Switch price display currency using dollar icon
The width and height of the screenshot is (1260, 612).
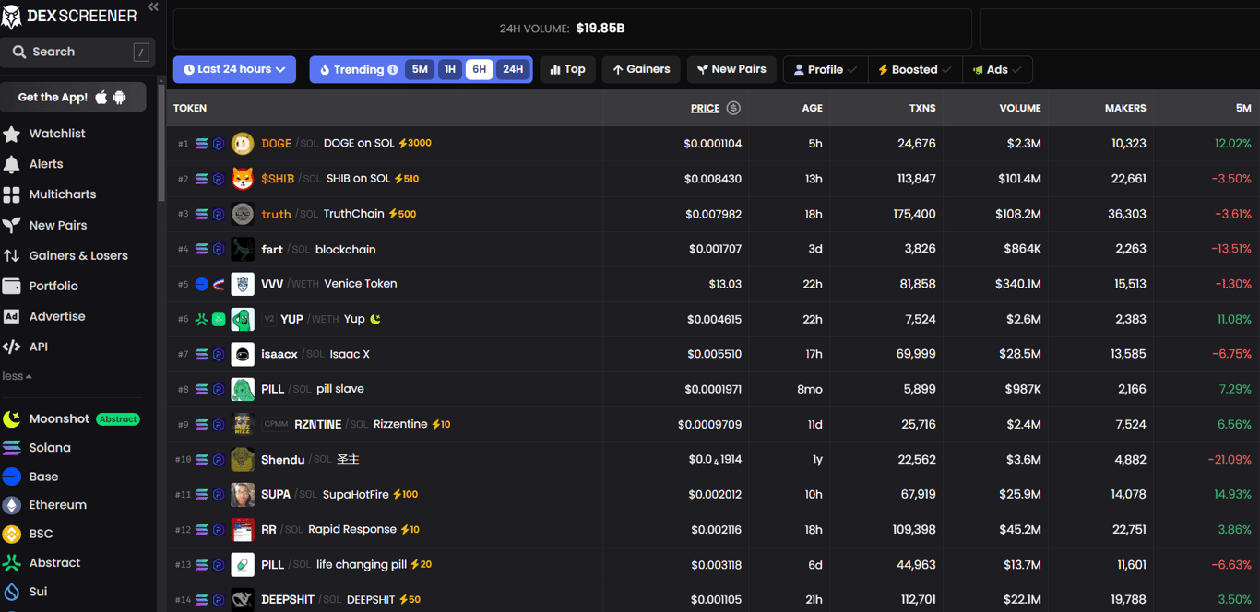735,108
